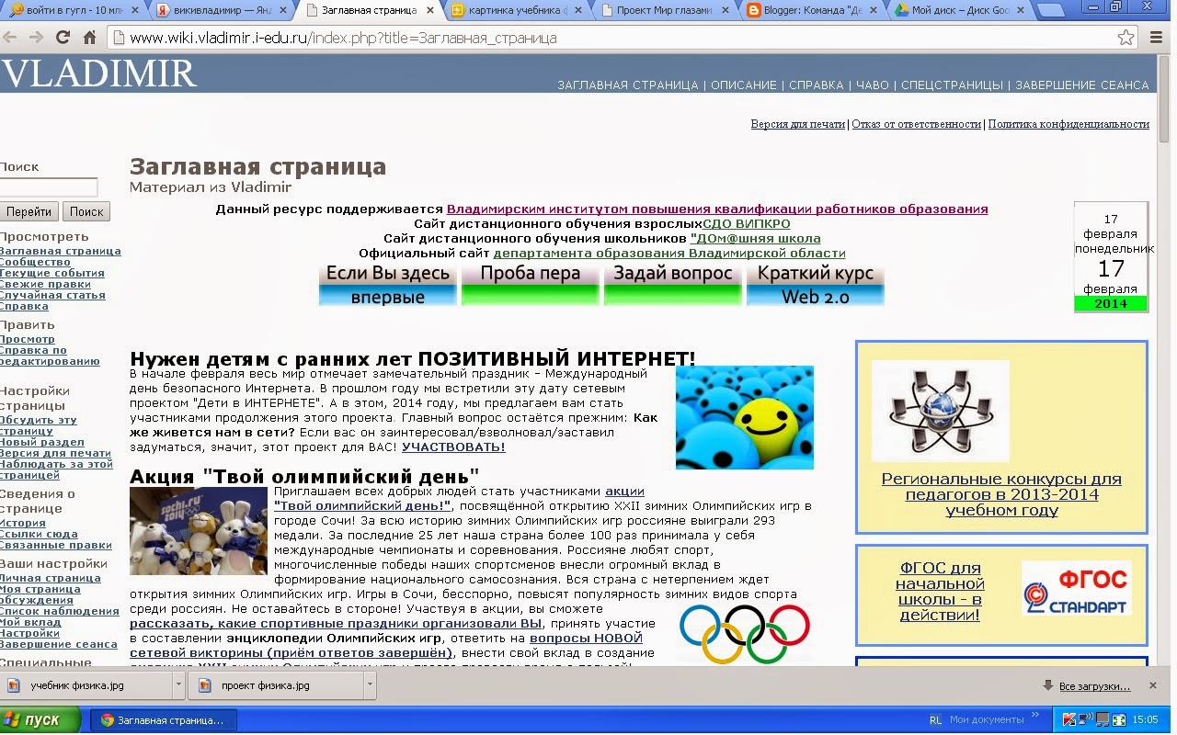Image resolution: width=1177 pixels, height=735 pixels.
Task: Close the 'Заглавная страница' tab
Action: 431,10
